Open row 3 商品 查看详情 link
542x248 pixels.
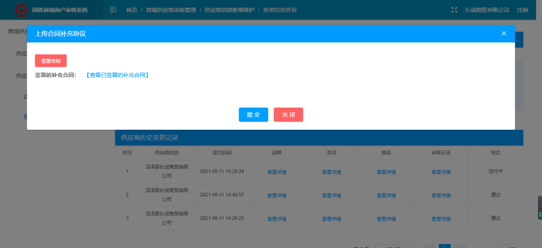click(x=386, y=219)
